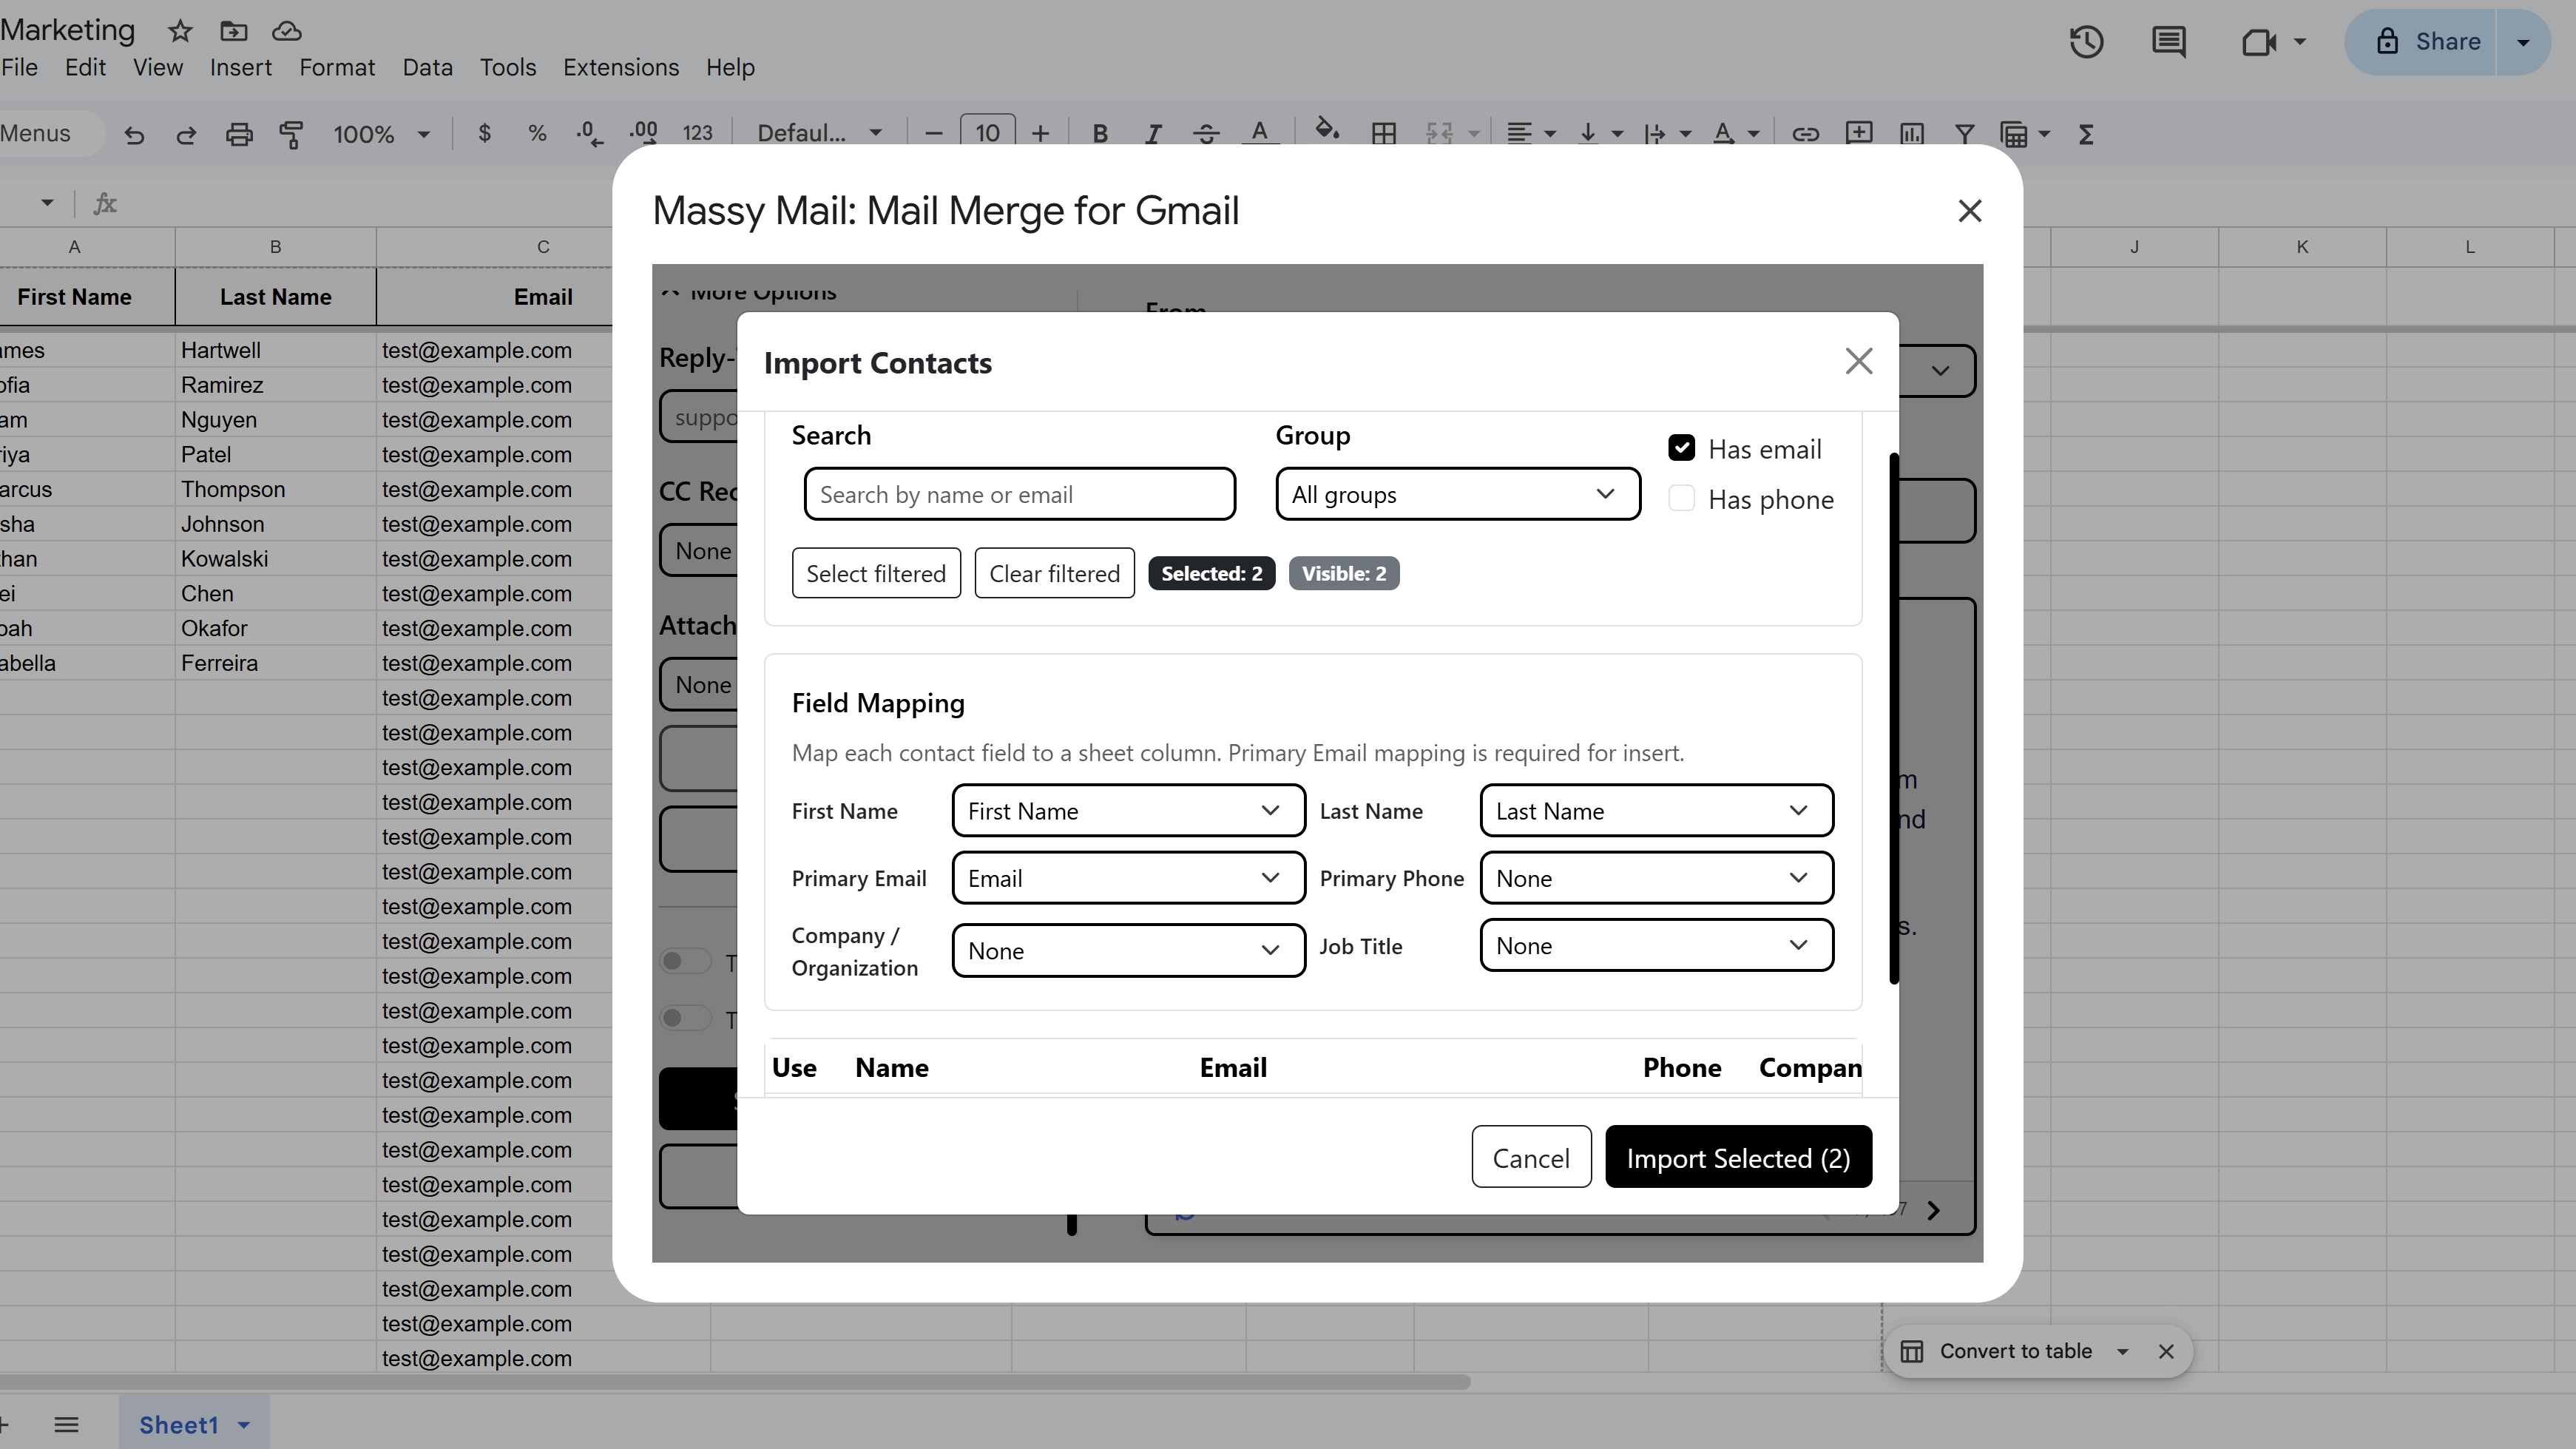Open version history icon

click(2087, 42)
